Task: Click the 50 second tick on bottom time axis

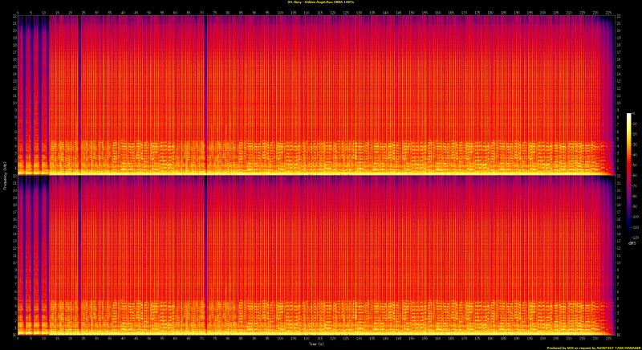Action: tap(148, 339)
